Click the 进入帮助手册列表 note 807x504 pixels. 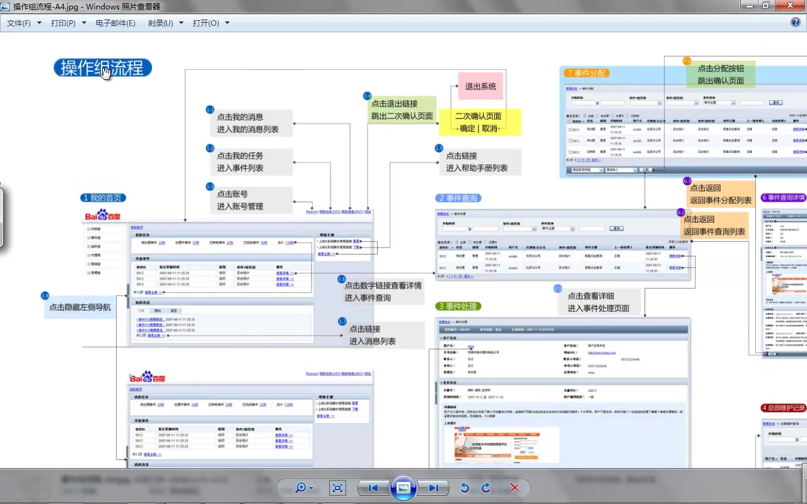[x=480, y=161]
